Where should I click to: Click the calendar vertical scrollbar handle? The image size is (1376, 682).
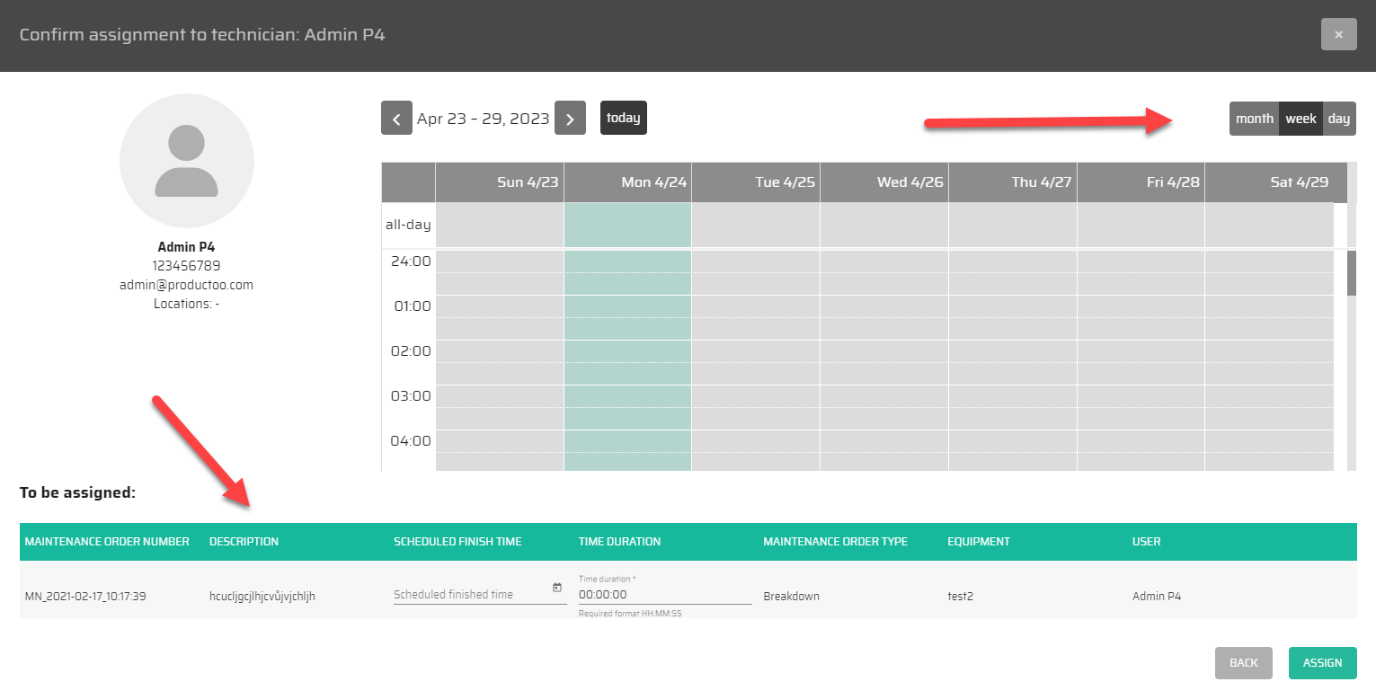[x=1351, y=273]
